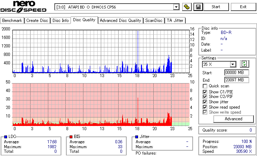Viewport: 257px width, 156px height.
Task: Toggle the Show C1/PIE checkbox
Action: (x=205, y=92)
